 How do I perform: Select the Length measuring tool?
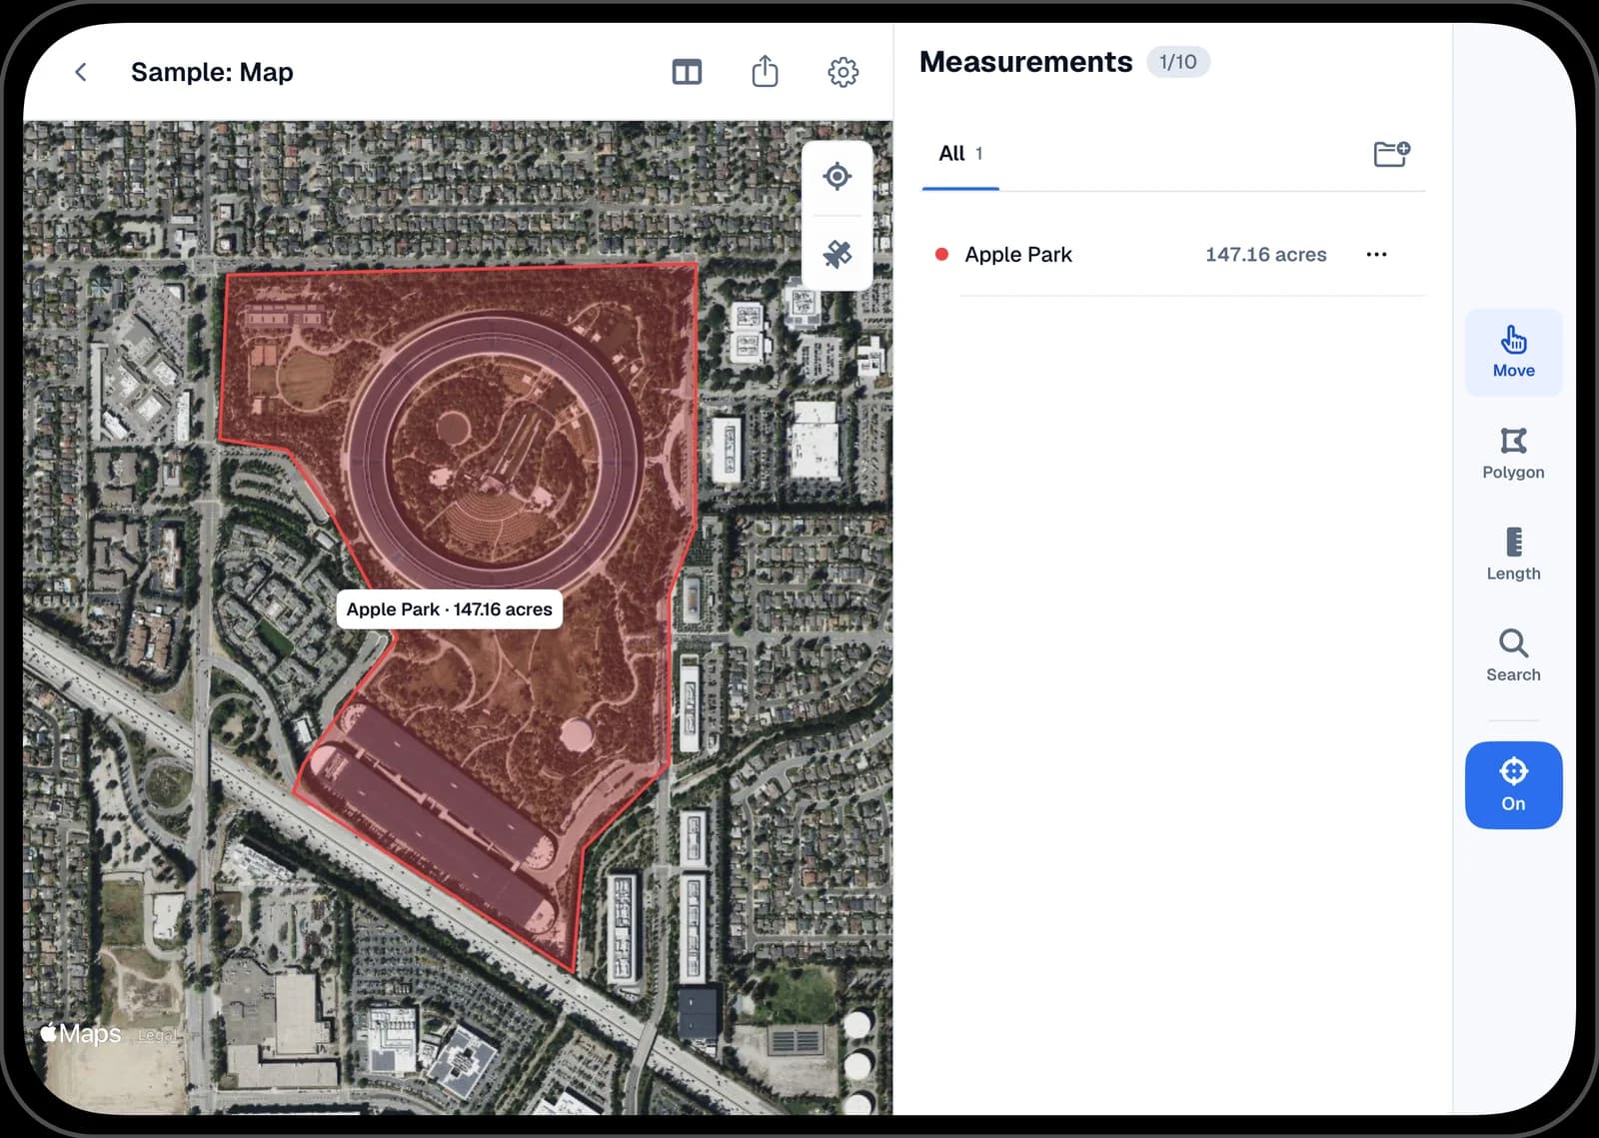point(1513,555)
